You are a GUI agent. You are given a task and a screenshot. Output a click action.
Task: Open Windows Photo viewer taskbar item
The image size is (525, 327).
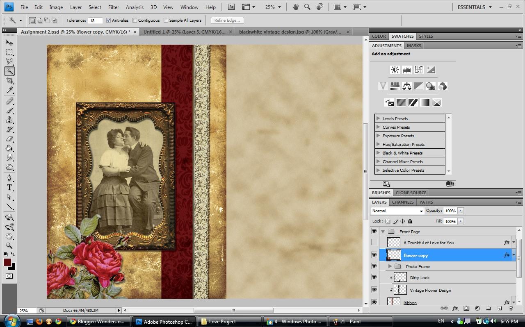pyautogui.click(x=295, y=322)
